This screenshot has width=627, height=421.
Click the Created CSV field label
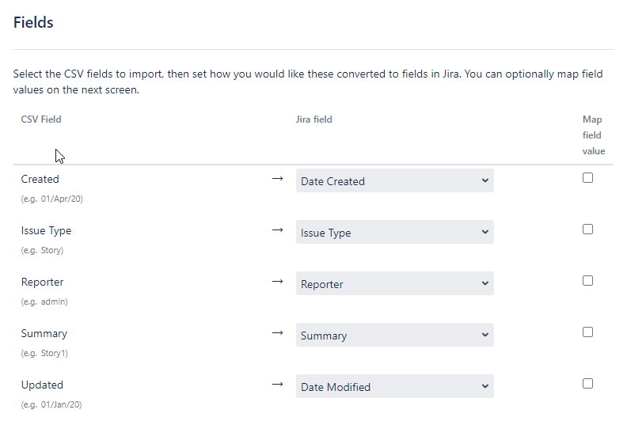coord(40,180)
